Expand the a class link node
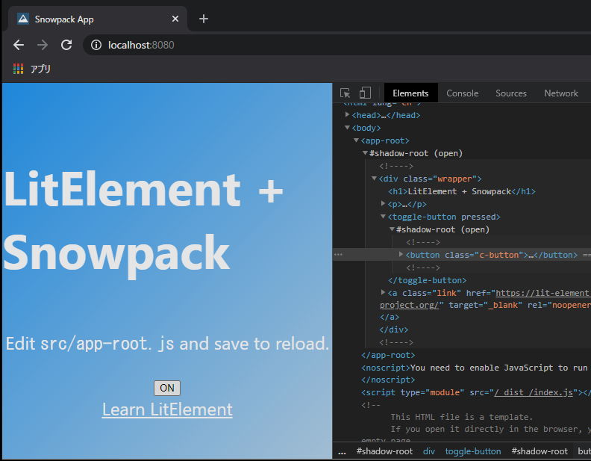The image size is (591, 461). (384, 292)
